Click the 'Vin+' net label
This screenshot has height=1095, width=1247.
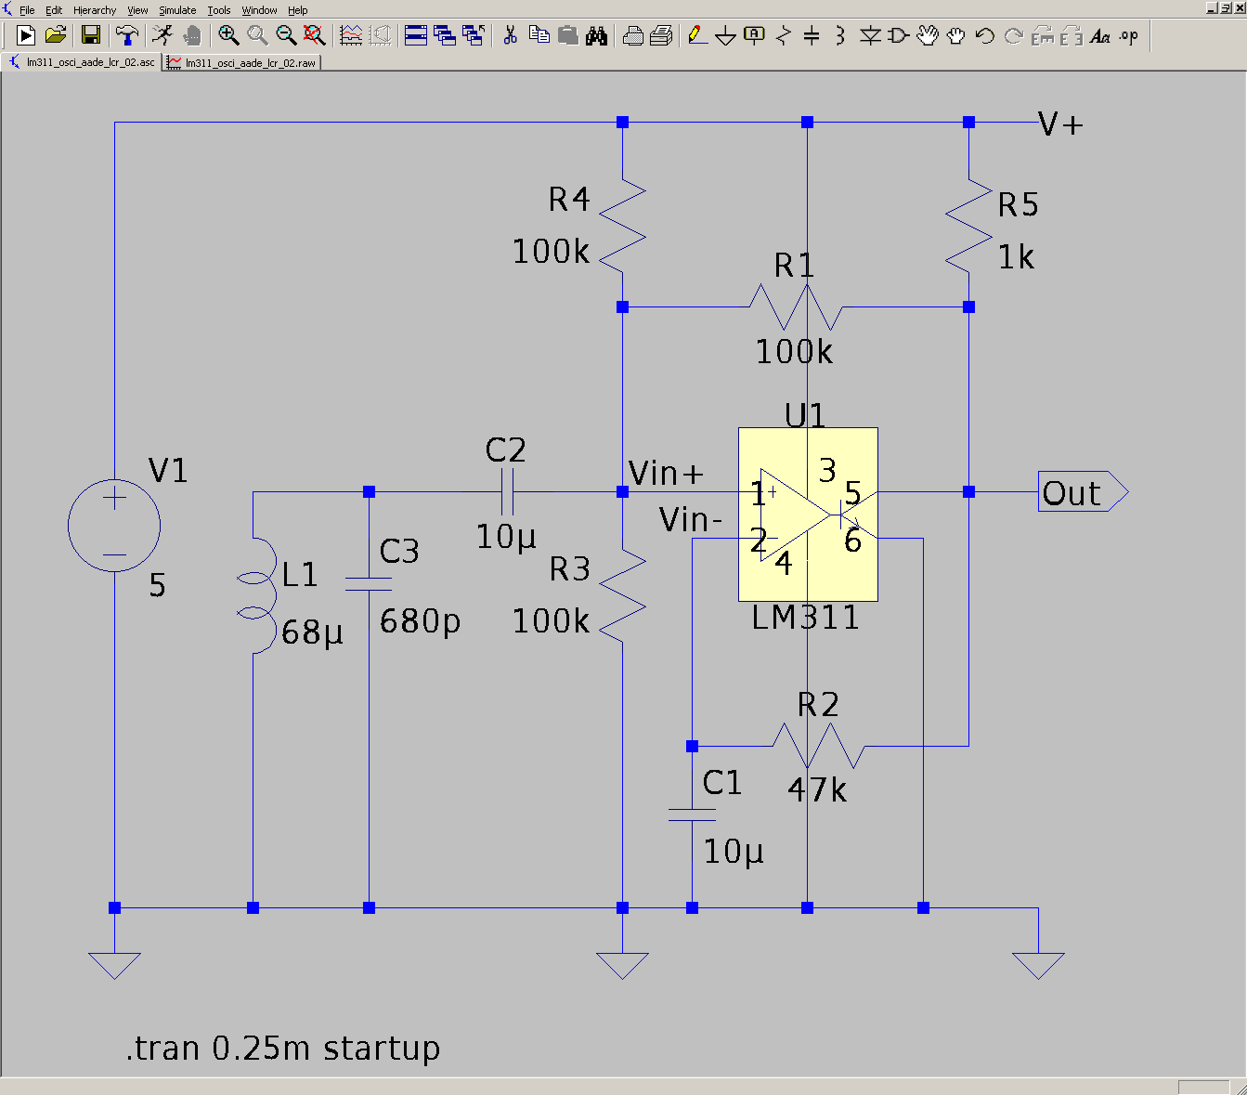(x=667, y=473)
